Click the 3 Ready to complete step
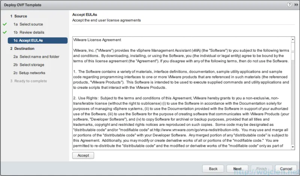The image size is (300, 176). pyautogui.click(x=28, y=81)
